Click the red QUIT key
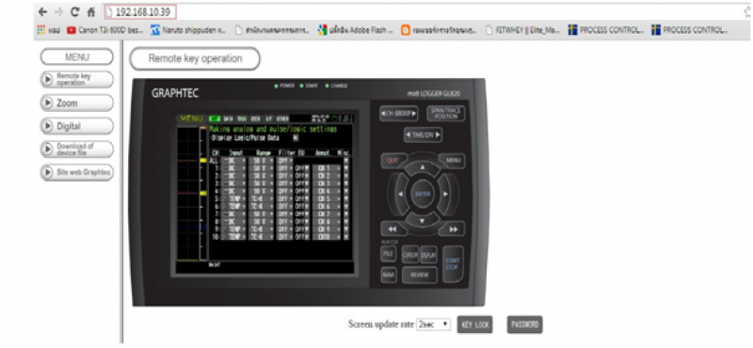Viewport: 753px width, 348px height. click(394, 161)
